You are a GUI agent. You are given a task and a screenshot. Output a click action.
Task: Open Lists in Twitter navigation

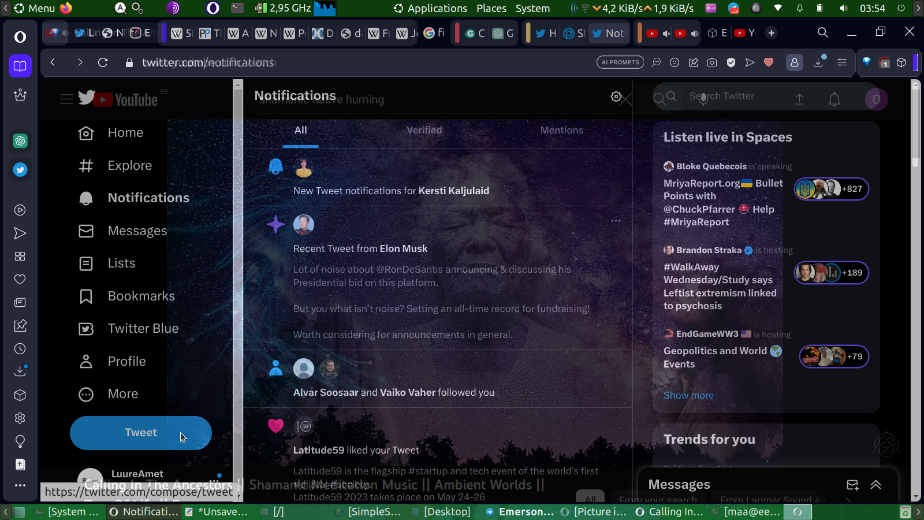click(x=107, y=263)
